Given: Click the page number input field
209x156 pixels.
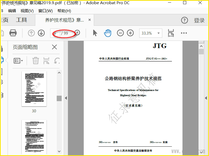Looking at the screenshot, I should pyautogui.click(x=55, y=33).
